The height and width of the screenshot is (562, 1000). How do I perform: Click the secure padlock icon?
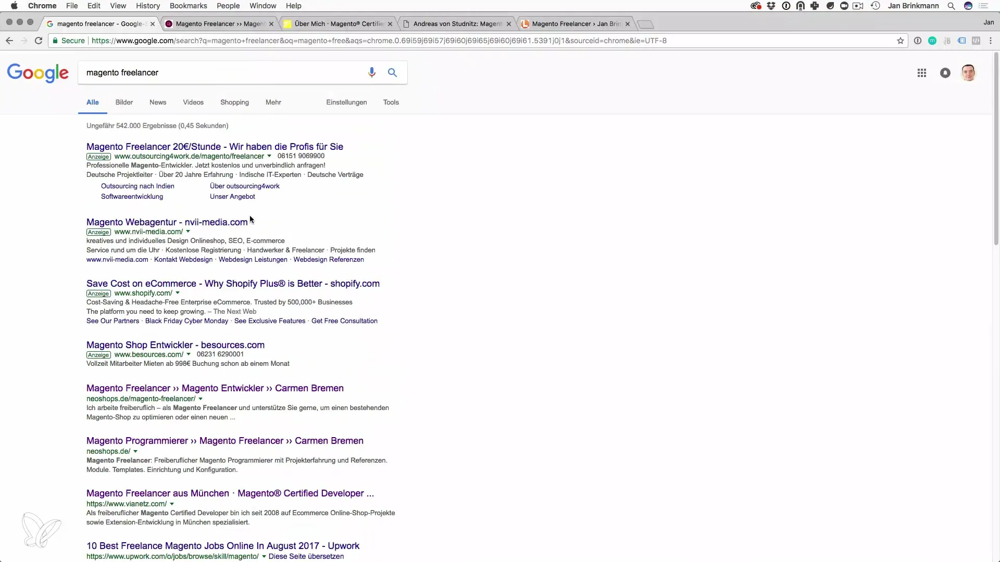pyautogui.click(x=55, y=41)
